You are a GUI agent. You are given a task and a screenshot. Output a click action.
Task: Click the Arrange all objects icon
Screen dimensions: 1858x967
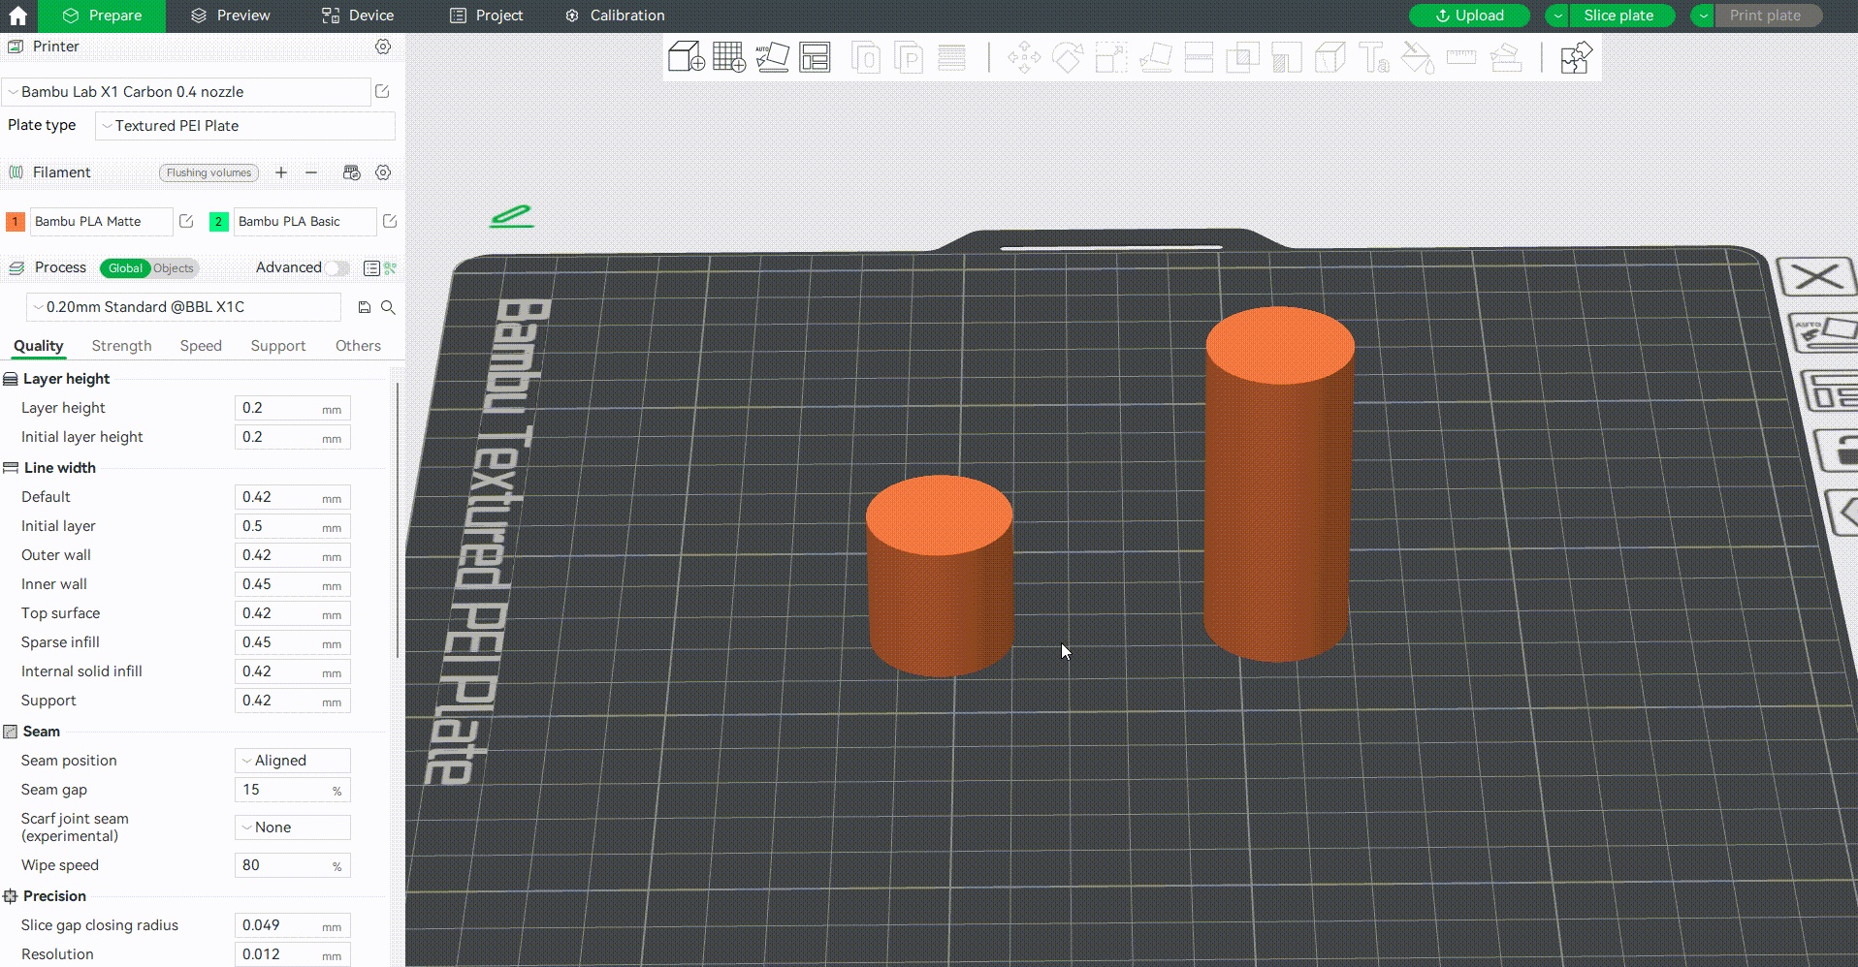point(815,57)
